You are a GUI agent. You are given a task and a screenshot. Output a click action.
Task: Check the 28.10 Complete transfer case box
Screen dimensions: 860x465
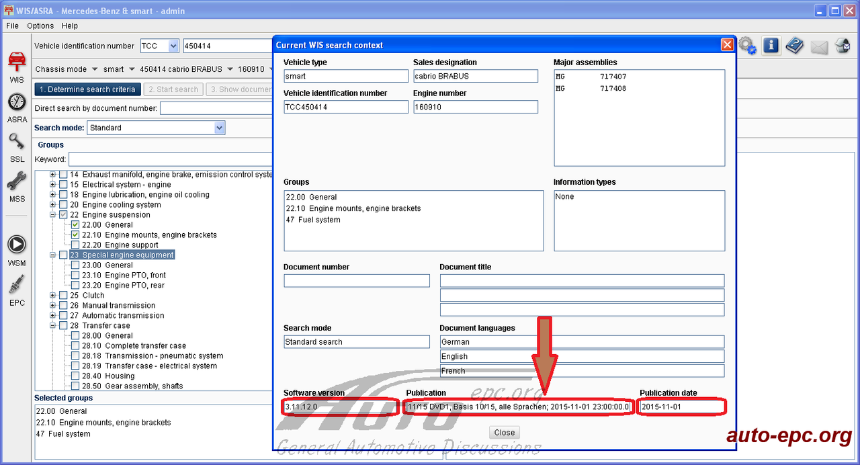coord(75,346)
